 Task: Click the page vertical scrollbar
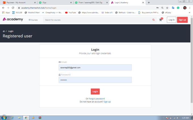(x=192, y=60)
